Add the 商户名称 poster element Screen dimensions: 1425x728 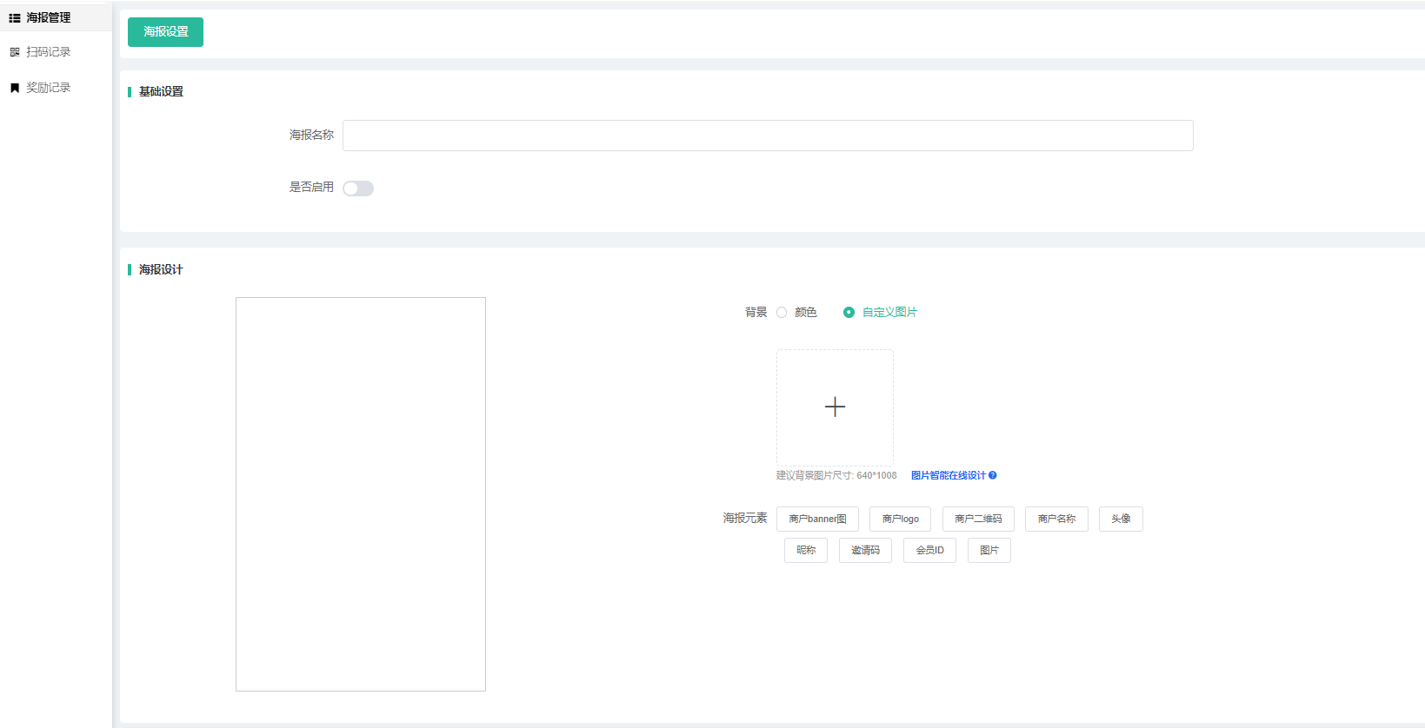pos(1056,520)
